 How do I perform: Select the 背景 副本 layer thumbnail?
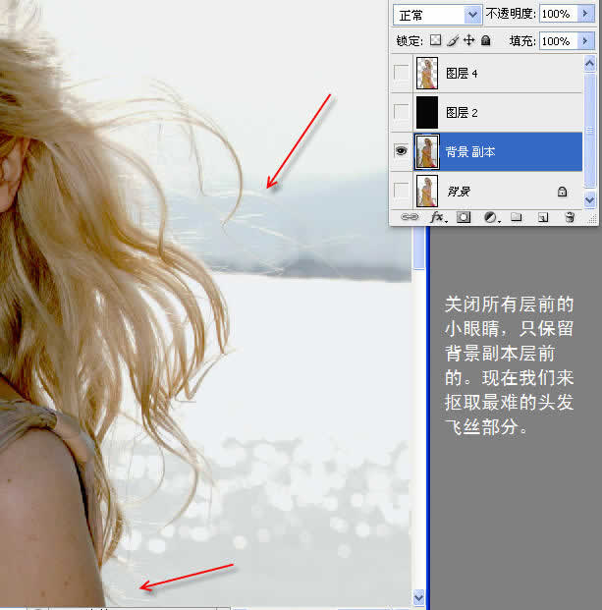click(x=427, y=151)
